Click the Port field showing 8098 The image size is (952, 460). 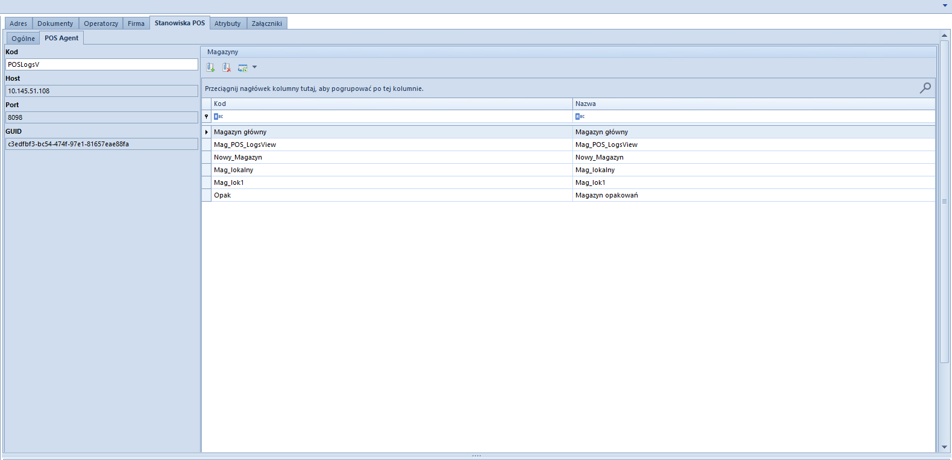click(102, 117)
